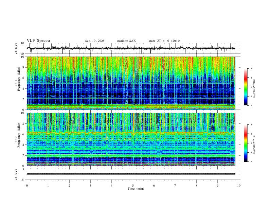This screenshot has height=208, width=269.
Task: Click time axis tick label '8'
Action: point(196,186)
